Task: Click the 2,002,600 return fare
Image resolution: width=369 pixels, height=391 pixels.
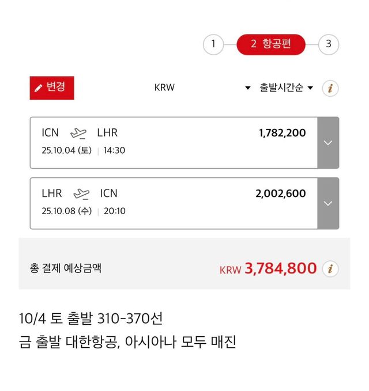Action: 280,193
